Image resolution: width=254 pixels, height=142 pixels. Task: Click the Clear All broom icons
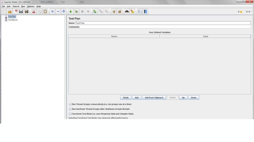[120, 12]
